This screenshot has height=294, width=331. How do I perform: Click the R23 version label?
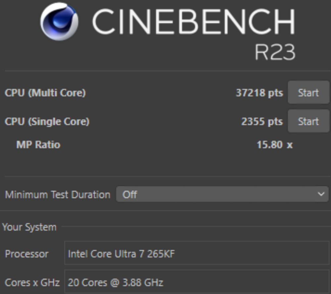click(274, 52)
